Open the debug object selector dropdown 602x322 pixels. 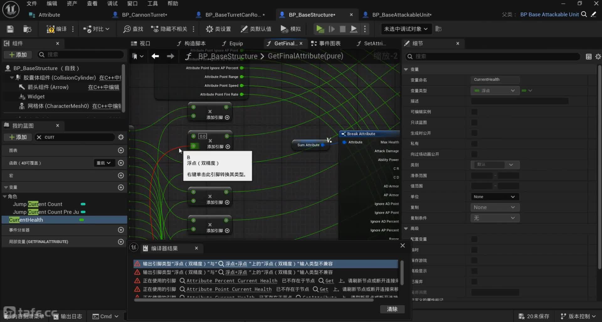click(x=406, y=29)
